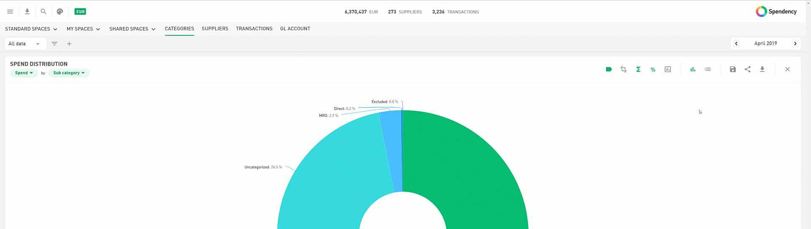This screenshot has width=811, height=229.
Task: Click the EUR currency button
Action: click(80, 12)
